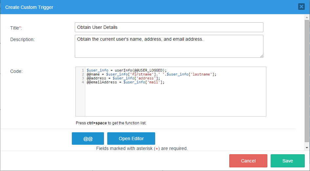This screenshot has width=310, height=171.
Task: Close the Create Custom Trigger dialog
Action: [x=301, y=7]
